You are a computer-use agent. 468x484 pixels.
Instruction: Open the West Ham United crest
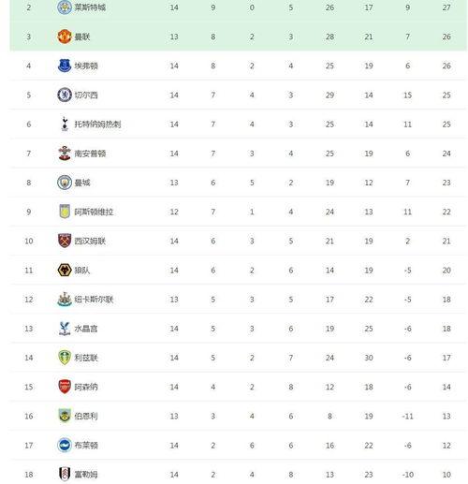point(65,241)
